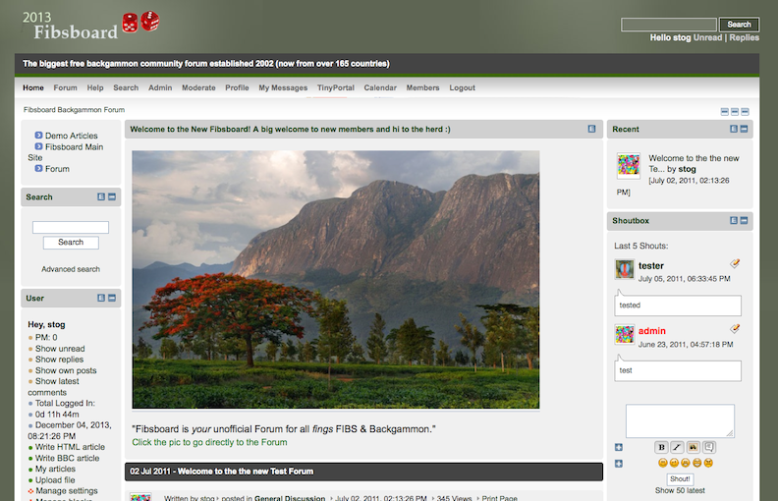Insert the angry face emoticon in Shoutbox

(x=708, y=463)
